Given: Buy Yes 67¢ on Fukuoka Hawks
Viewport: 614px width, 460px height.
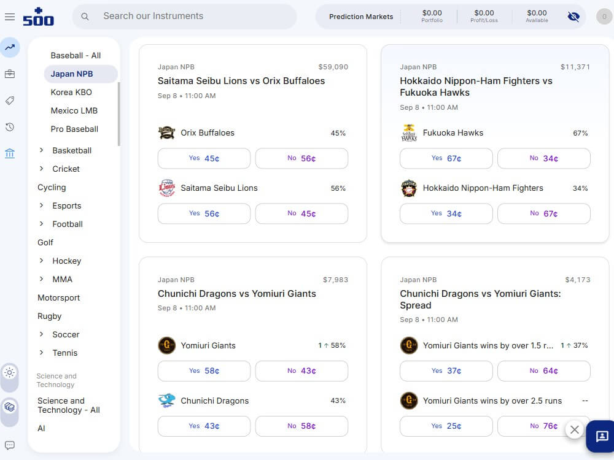Looking at the screenshot, I should [446, 158].
